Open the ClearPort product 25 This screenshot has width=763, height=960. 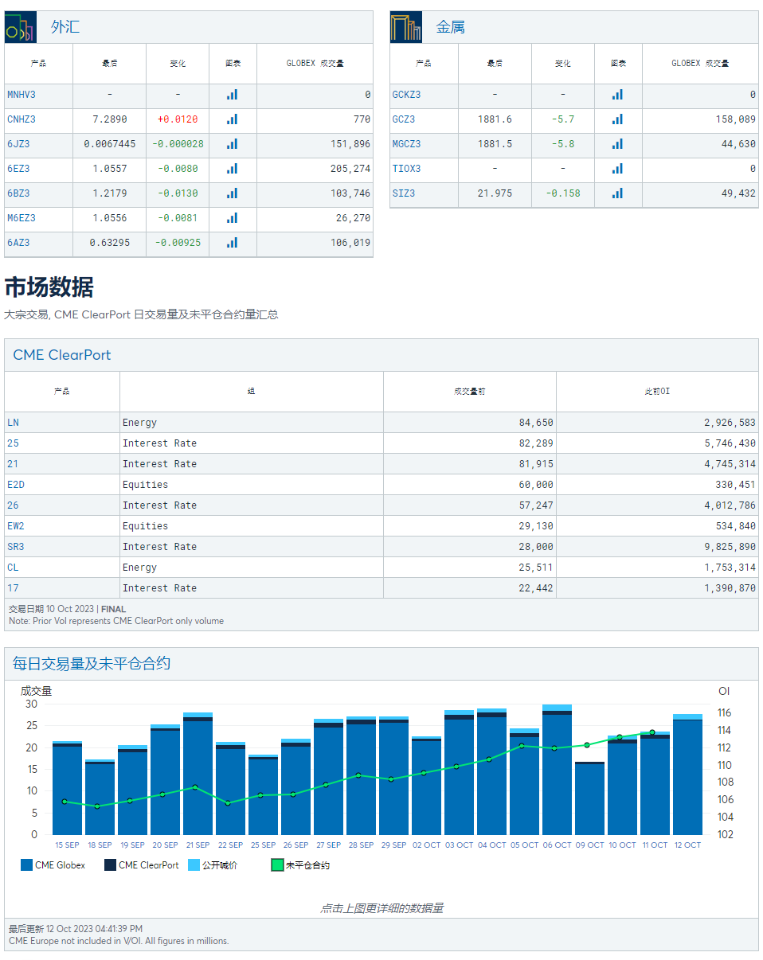(x=13, y=443)
